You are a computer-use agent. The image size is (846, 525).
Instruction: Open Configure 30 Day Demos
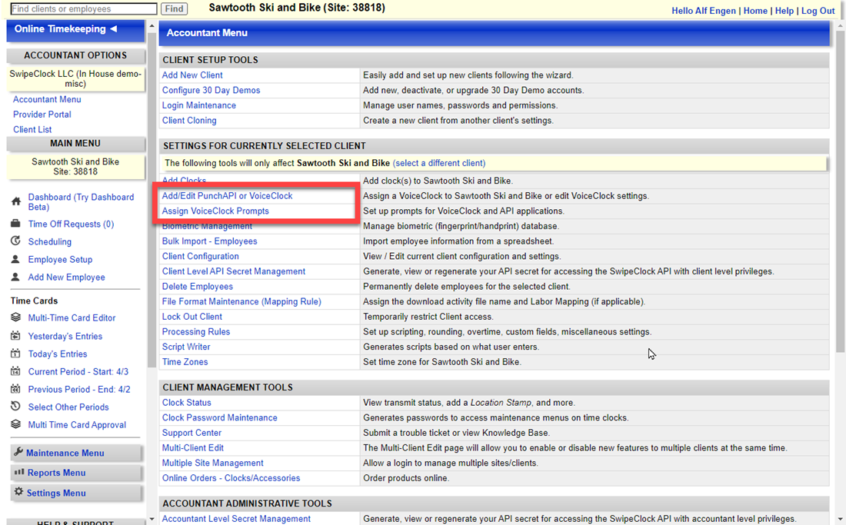pos(211,90)
